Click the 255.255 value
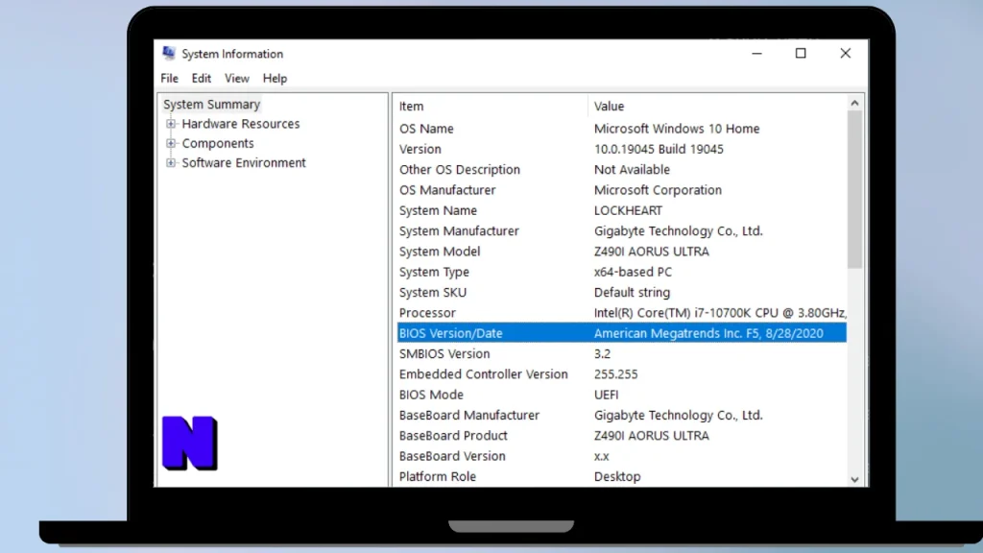 pos(615,374)
